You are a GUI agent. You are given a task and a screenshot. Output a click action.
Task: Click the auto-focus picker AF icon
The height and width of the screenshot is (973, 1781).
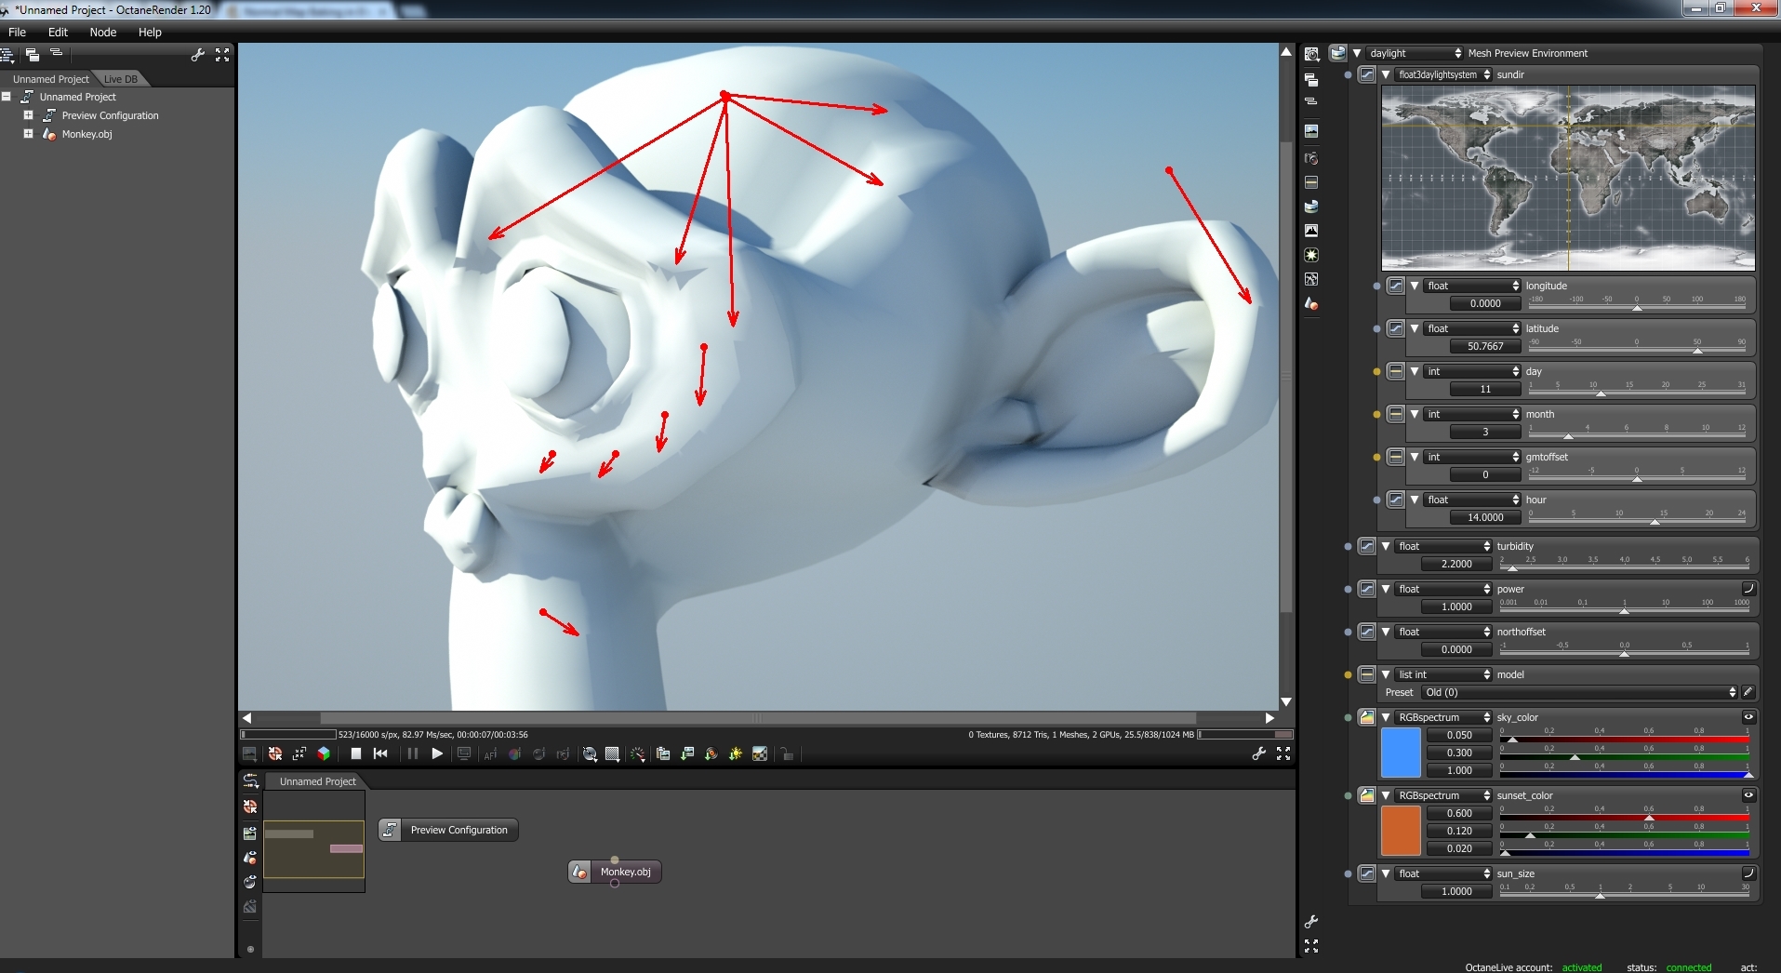[490, 754]
